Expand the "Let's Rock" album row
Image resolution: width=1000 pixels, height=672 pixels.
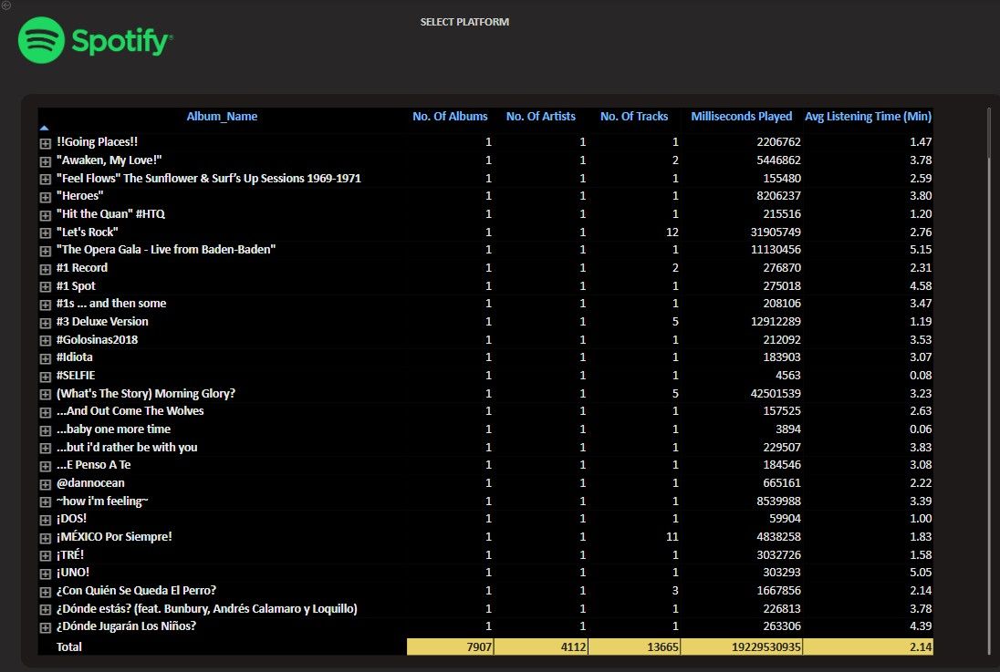point(45,233)
